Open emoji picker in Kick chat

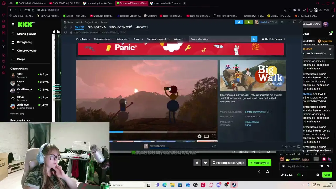pyautogui.click(x=328, y=166)
